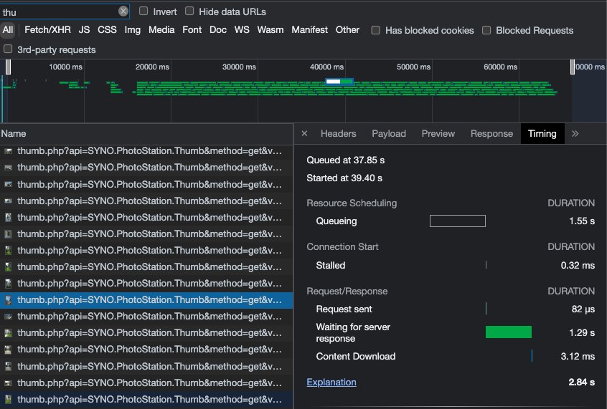The height and width of the screenshot is (409, 607).
Task: Click the Name column header
Action: (14, 133)
